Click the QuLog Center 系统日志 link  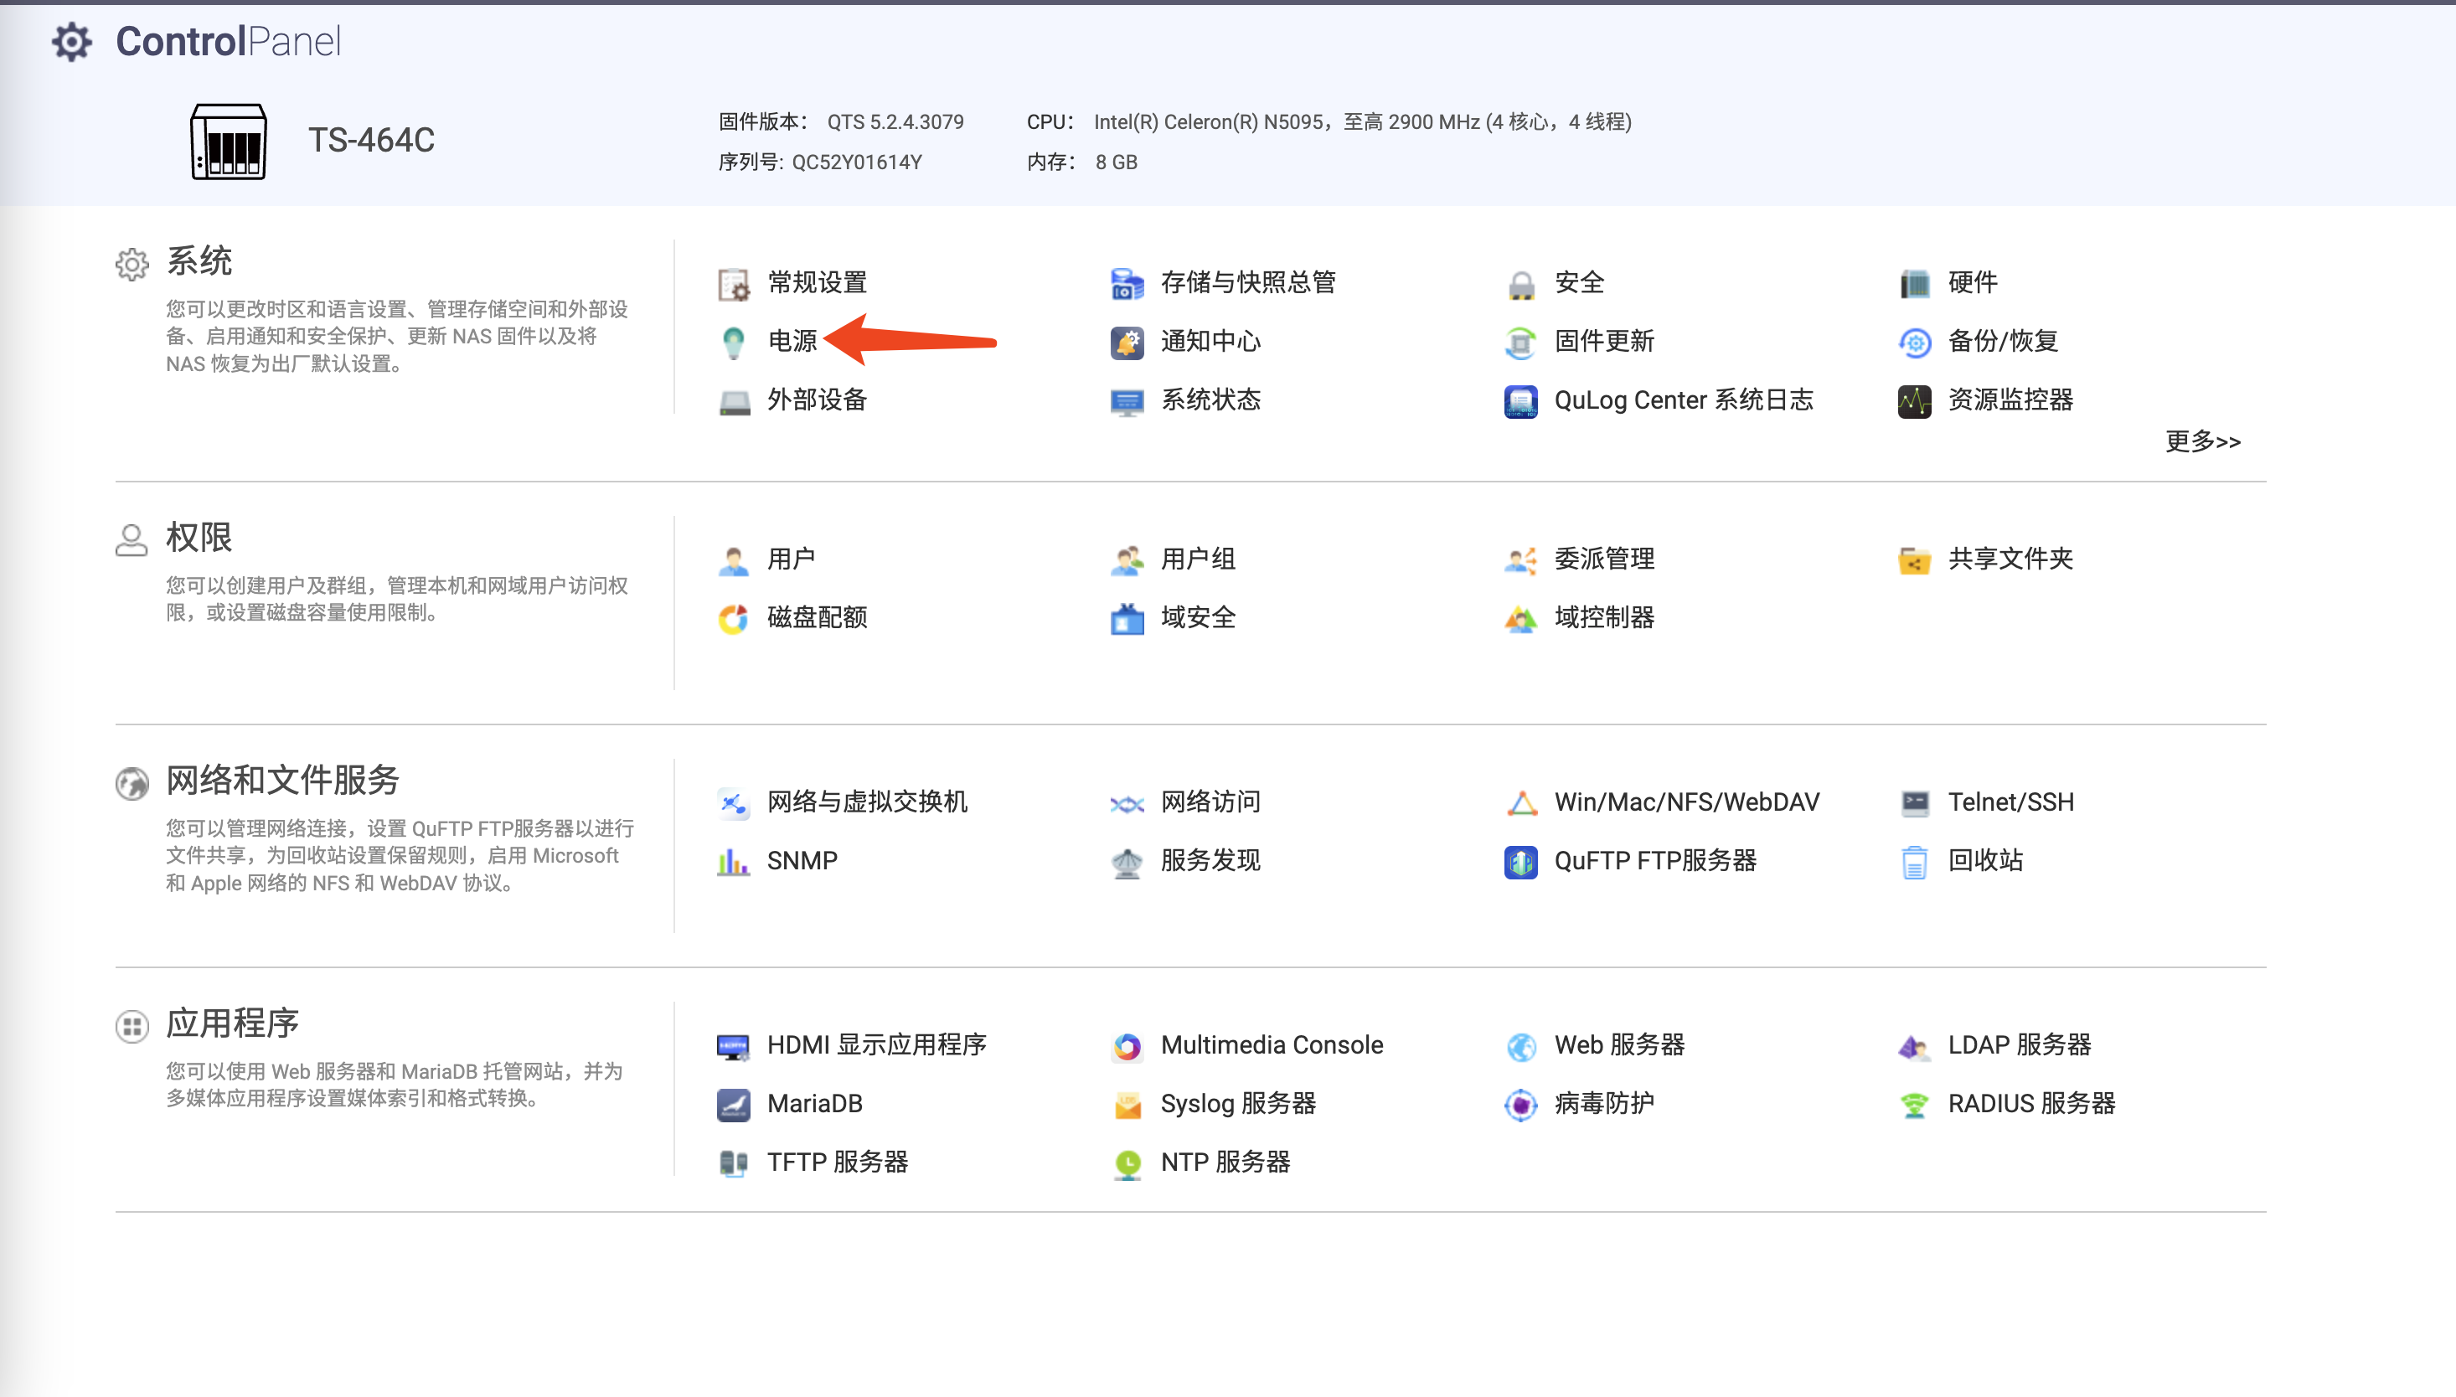[1683, 400]
